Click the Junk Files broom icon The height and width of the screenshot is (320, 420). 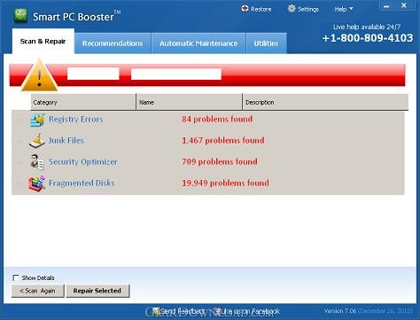click(x=37, y=141)
